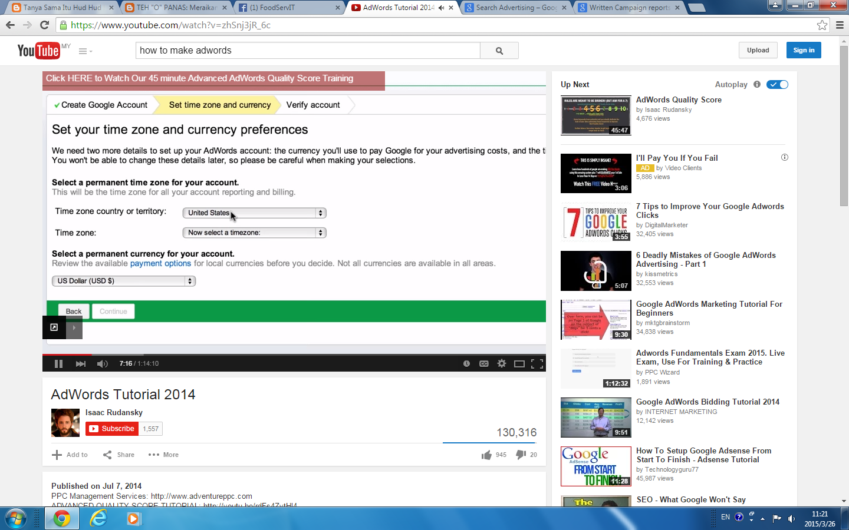Click the Watch Later clock icon

[x=466, y=364]
